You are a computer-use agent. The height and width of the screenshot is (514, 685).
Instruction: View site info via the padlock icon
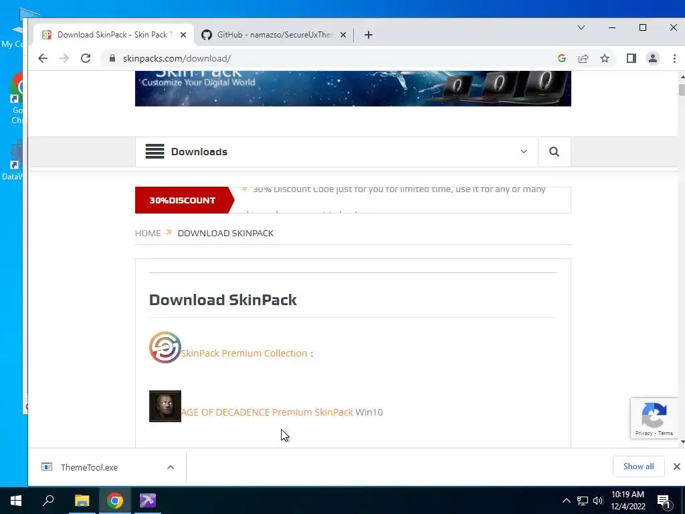click(112, 58)
